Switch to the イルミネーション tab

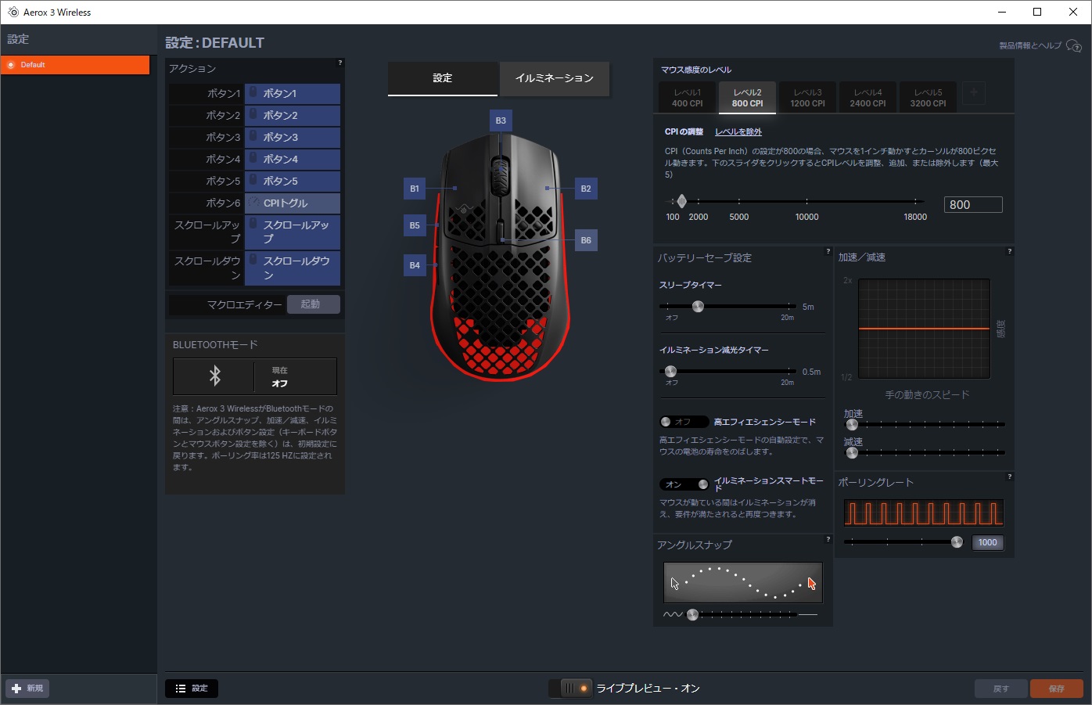(x=554, y=78)
